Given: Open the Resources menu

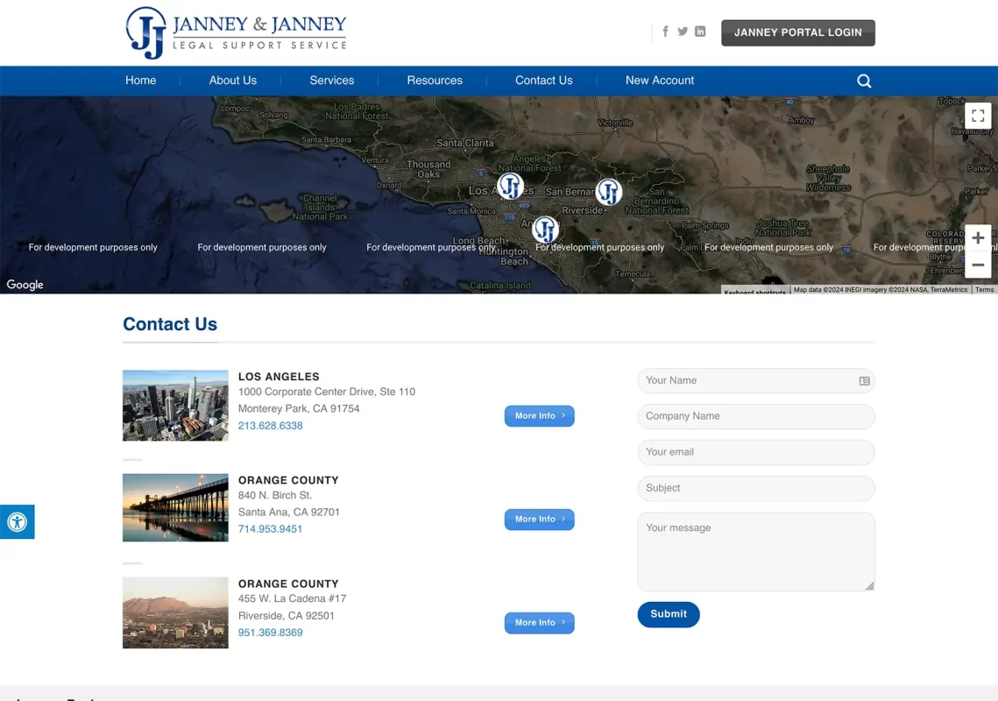Looking at the screenshot, I should click(435, 81).
